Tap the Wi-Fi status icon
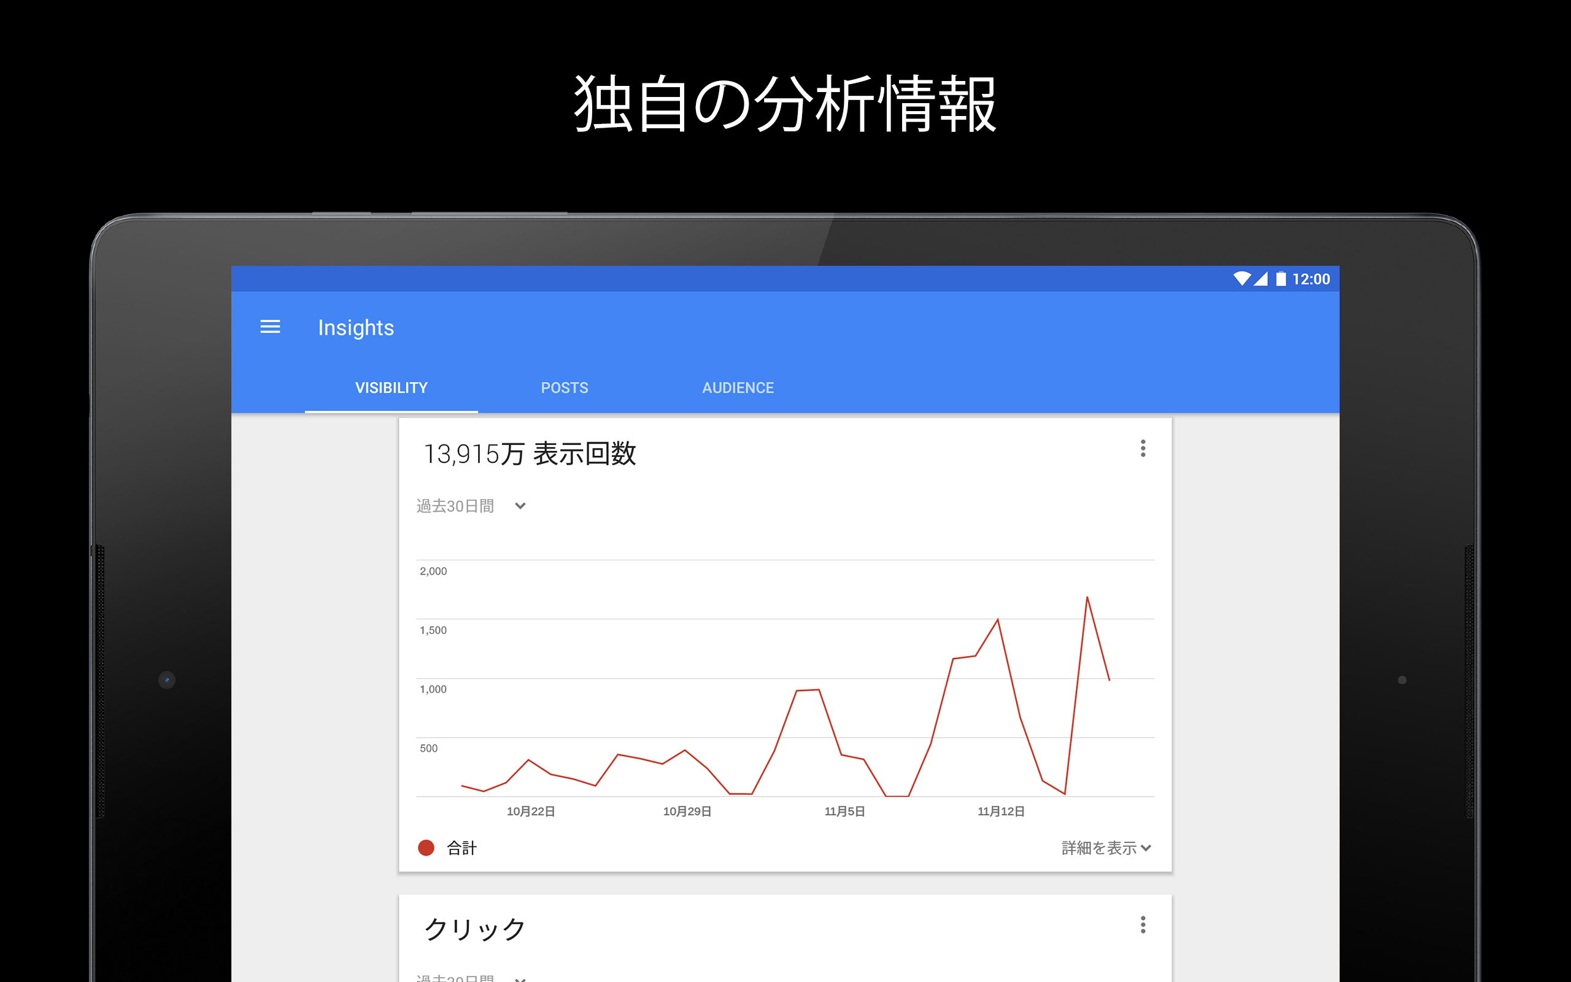1571x982 pixels. tap(1241, 279)
